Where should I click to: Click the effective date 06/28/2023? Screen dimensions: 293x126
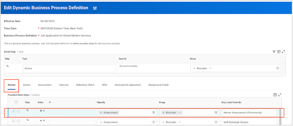(x=47, y=21)
